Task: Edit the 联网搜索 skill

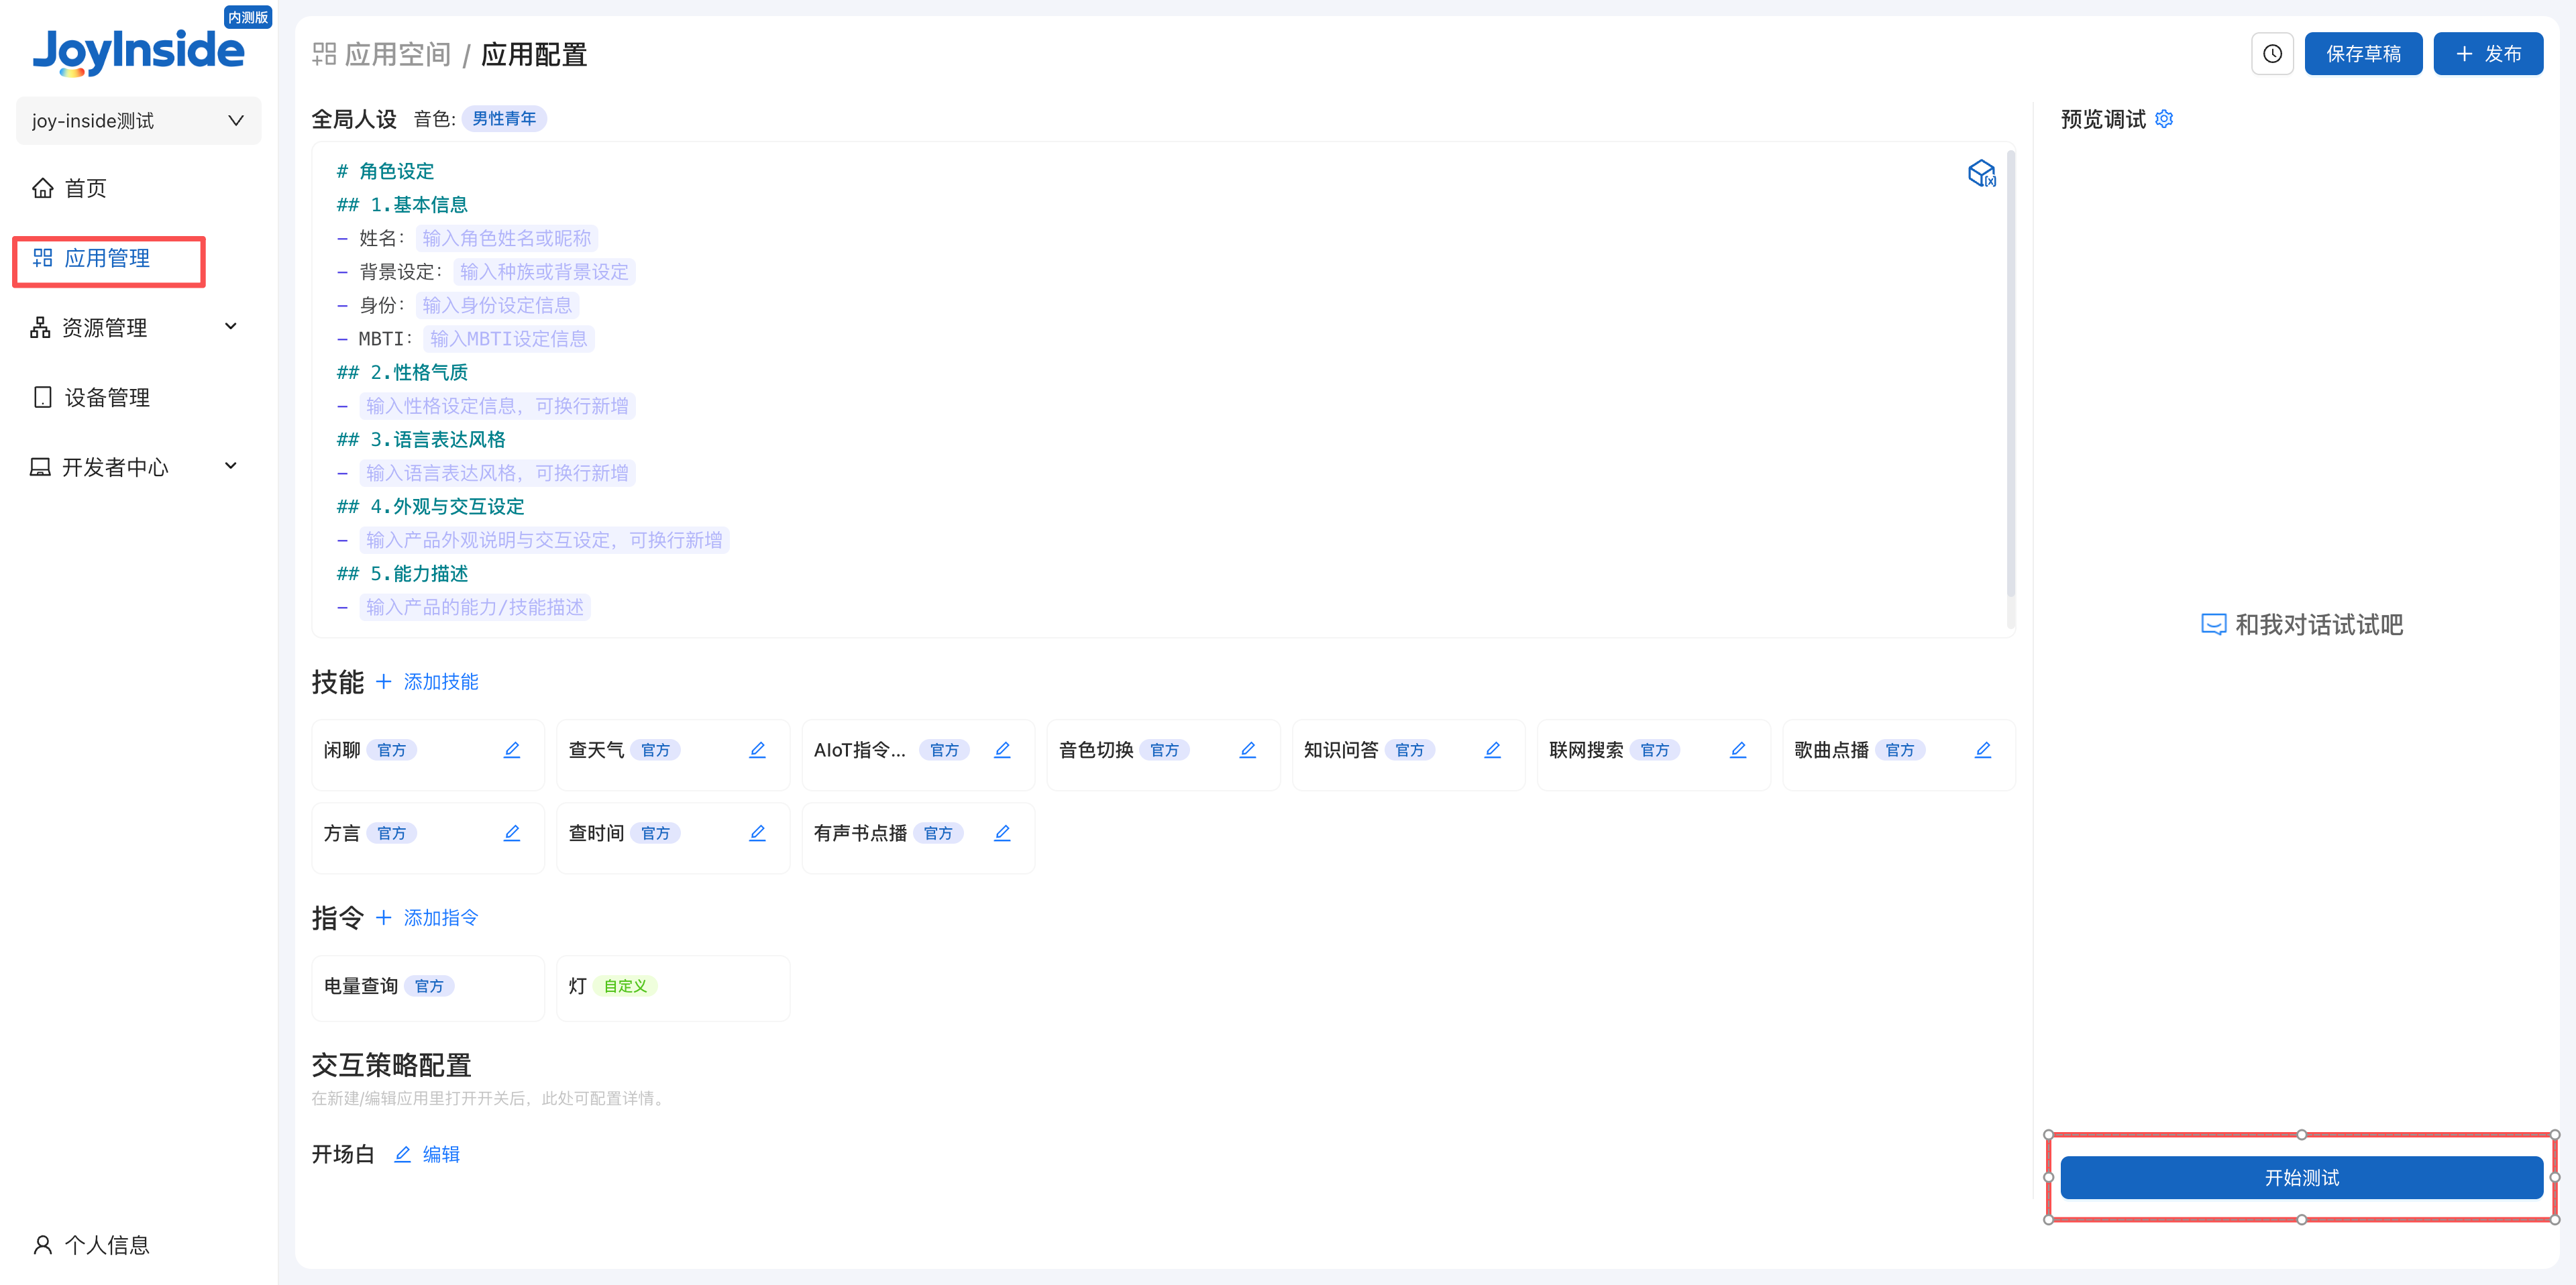Action: click(1738, 750)
